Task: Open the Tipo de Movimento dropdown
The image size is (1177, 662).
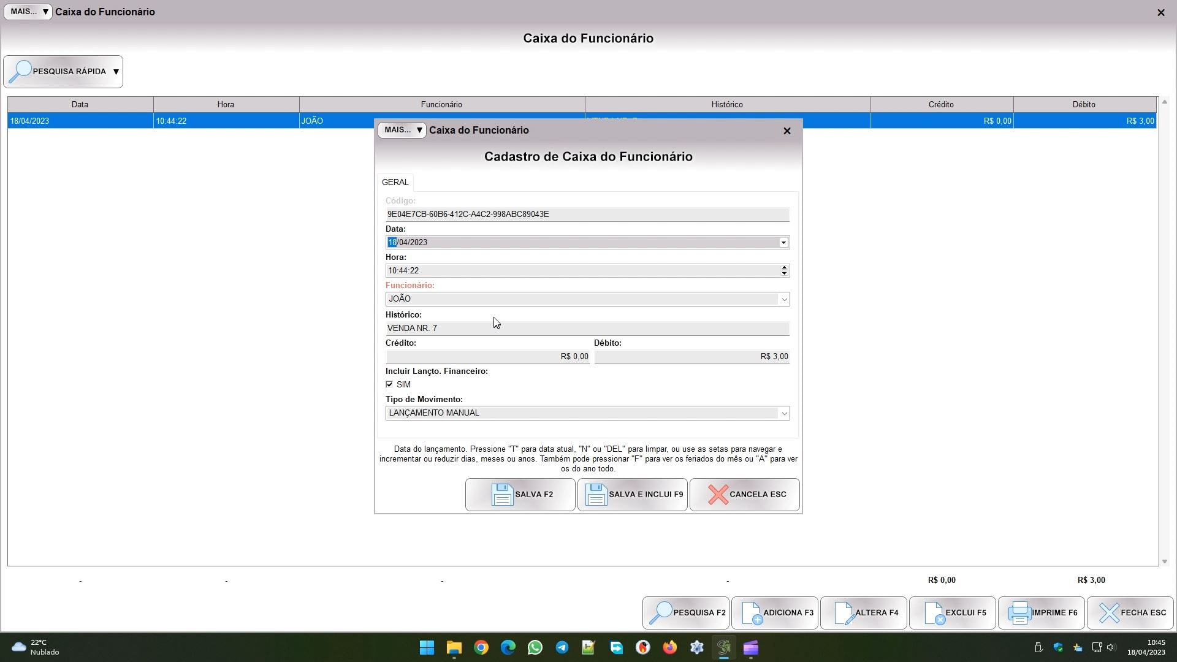Action: 783,413
